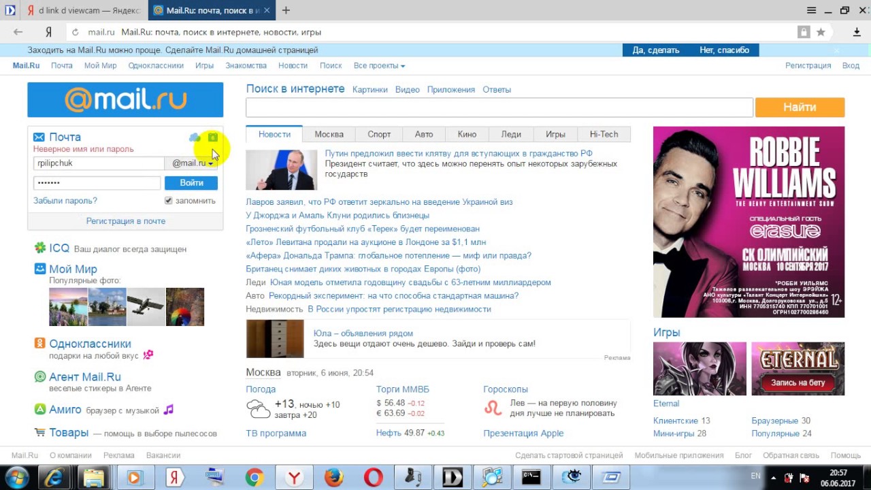Open the browser downloads arrow icon
Image resolution: width=871 pixels, height=490 pixels.
tap(857, 32)
